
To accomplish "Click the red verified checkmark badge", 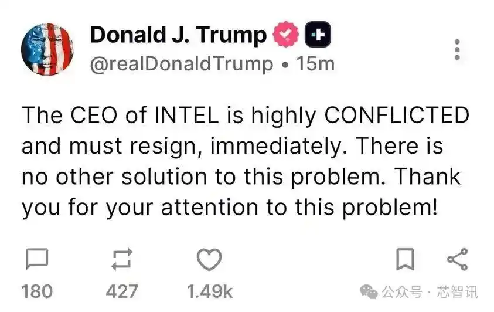I will click(286, 34).
